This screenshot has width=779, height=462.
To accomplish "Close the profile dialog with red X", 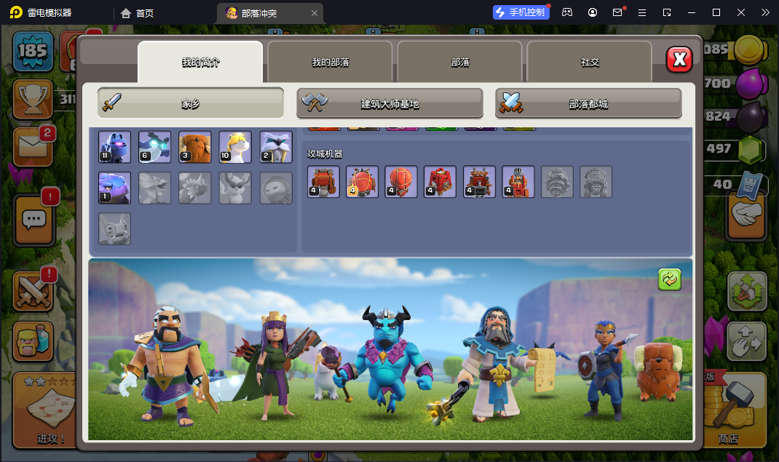I will click(x=679, y=60).
